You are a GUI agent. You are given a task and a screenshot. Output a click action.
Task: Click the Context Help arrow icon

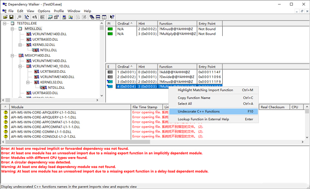point(112,17)
